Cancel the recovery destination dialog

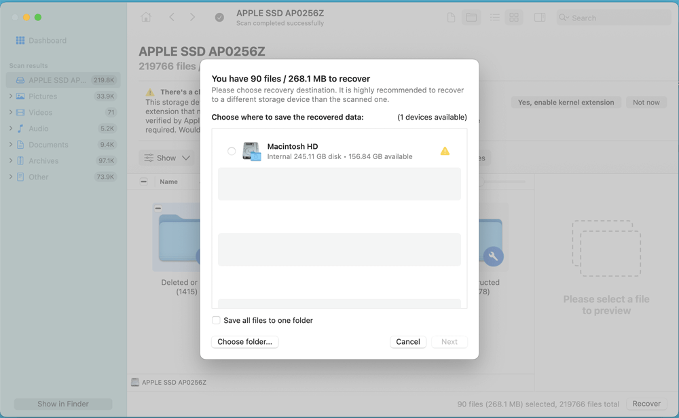point(407,342)
